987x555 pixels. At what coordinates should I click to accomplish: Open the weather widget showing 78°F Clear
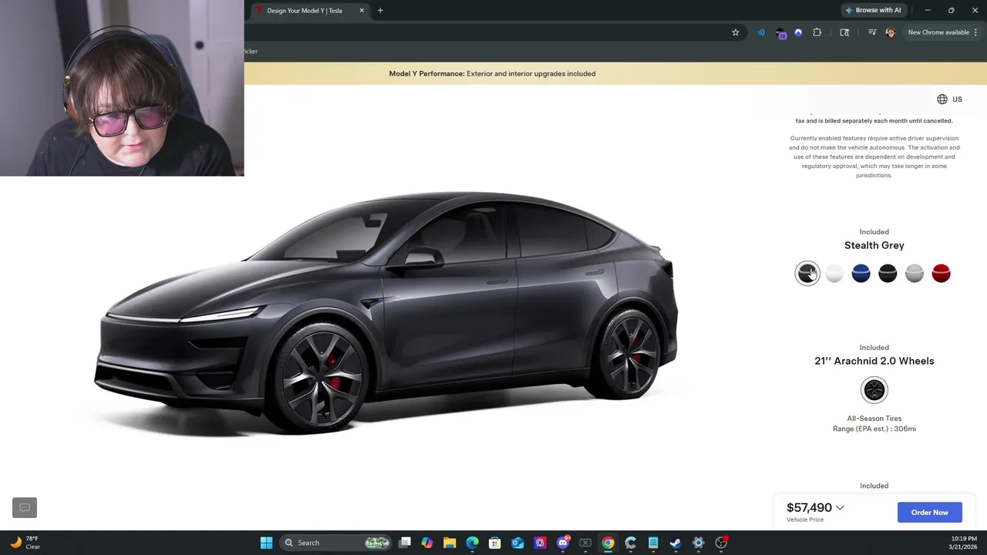tap(25, 543)
